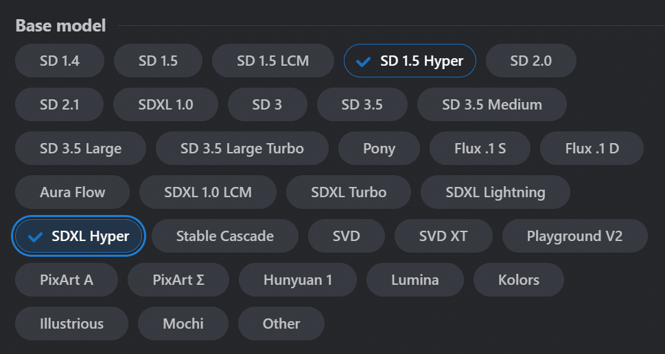Select Aura Flow base model
Image resolution: width=665 pixels, height=354 pixels.
tap(73, 192)
